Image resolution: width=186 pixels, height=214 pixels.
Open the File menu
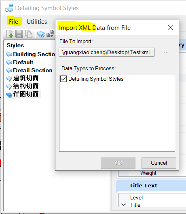click(14, 22)
